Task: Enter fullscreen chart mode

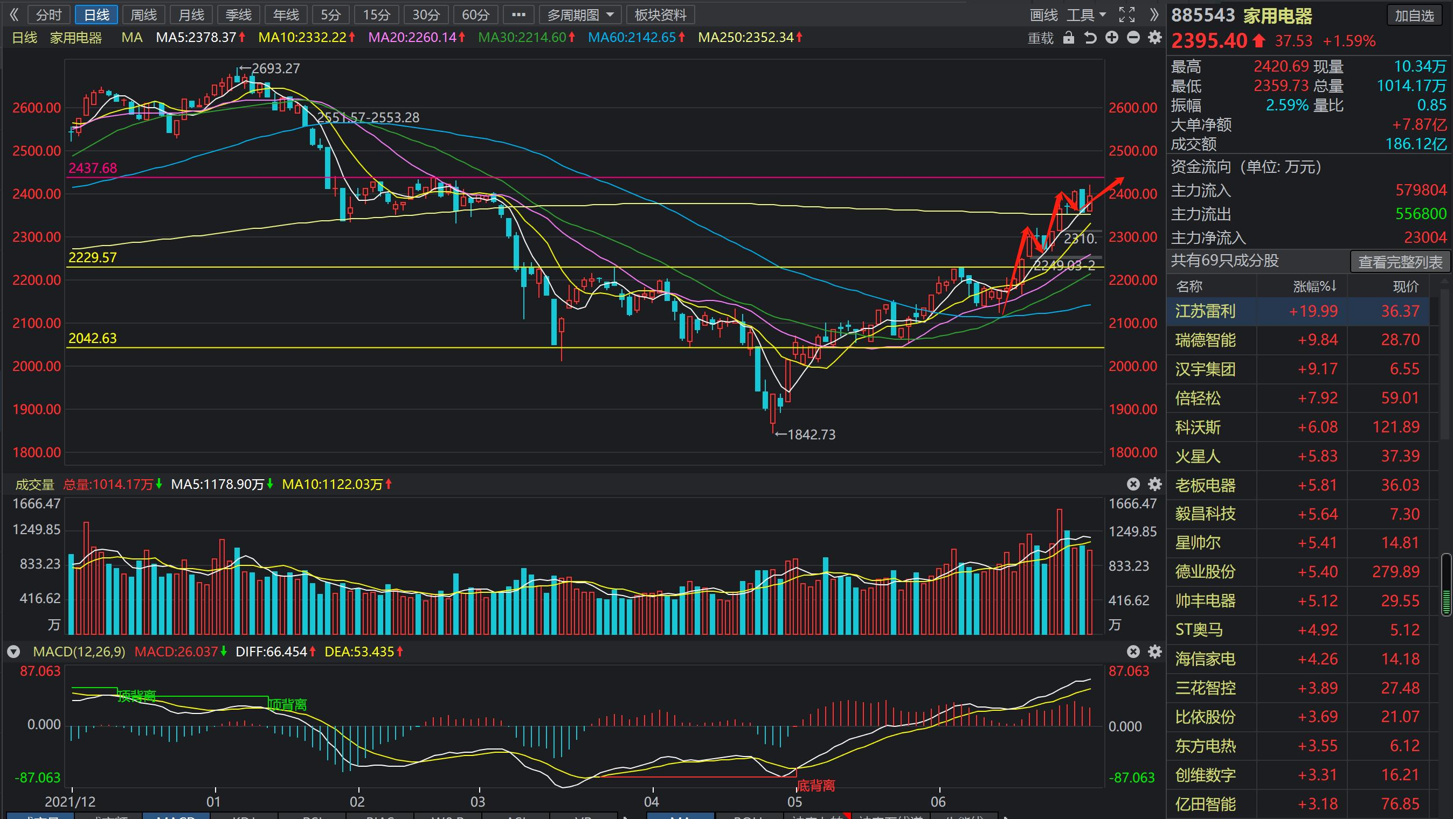Action: 1127,15
